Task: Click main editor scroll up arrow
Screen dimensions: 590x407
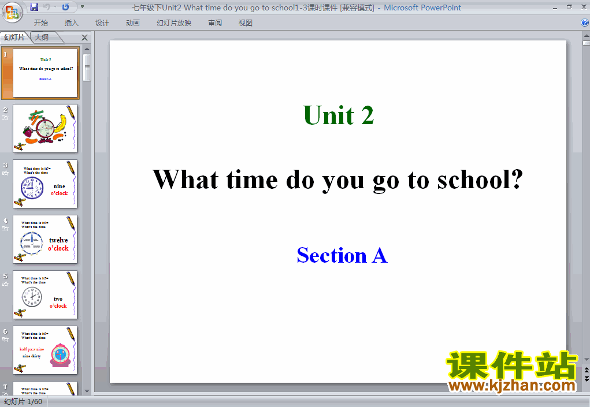Action: [586, 36]
